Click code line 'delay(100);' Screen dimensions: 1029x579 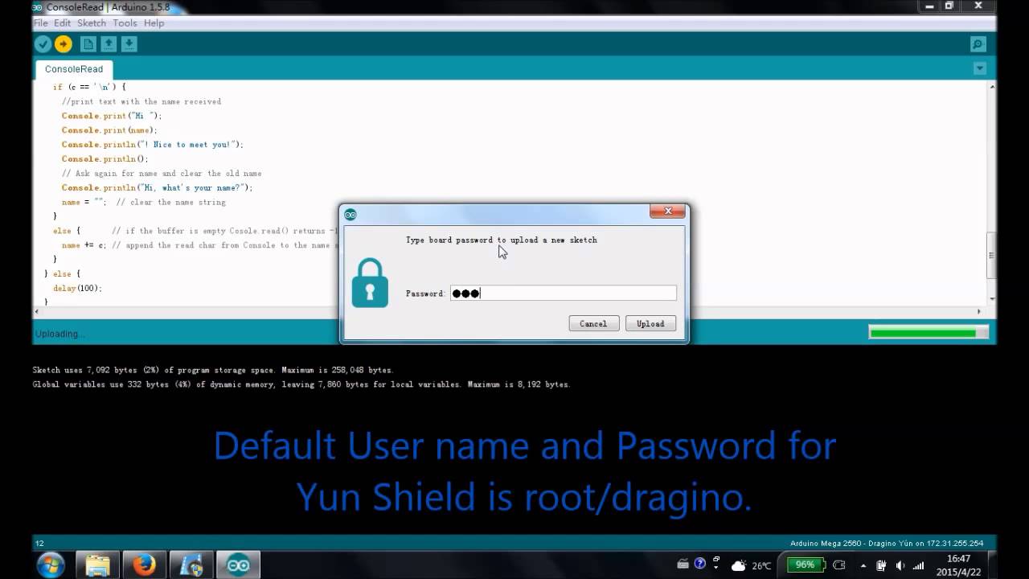click(77, 288)
